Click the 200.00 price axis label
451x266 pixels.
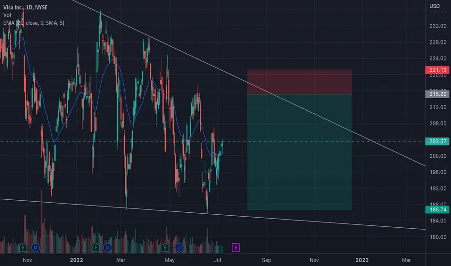pyautogui.click(x=438, y=156)
